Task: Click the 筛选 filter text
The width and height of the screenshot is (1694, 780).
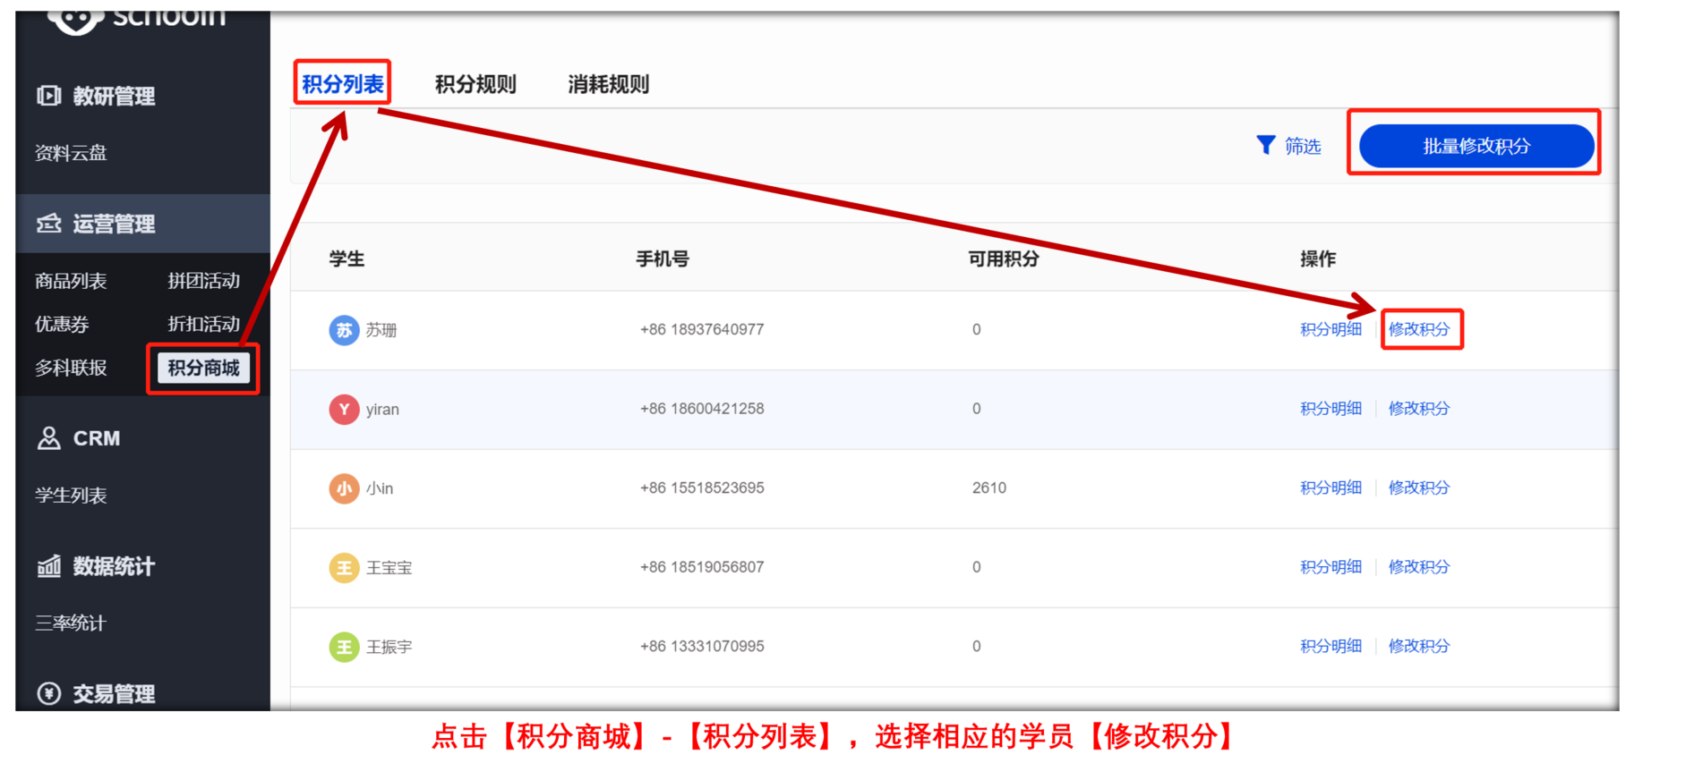Action: coord(1303,146)
